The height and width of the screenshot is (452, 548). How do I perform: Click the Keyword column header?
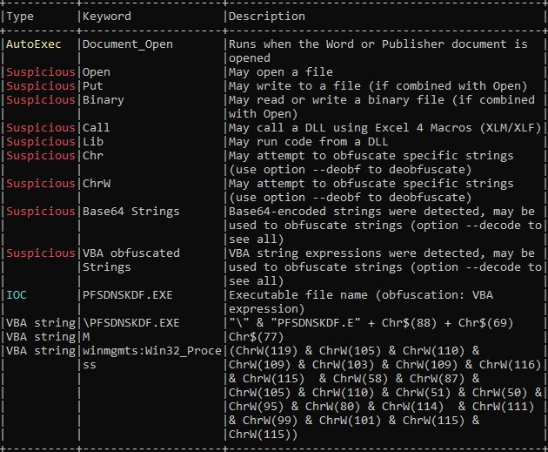click(106, 16)
